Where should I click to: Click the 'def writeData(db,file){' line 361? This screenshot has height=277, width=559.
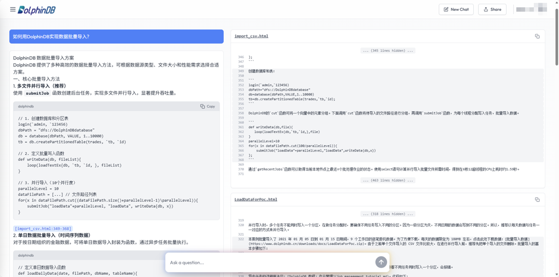[x=270, y=127]
